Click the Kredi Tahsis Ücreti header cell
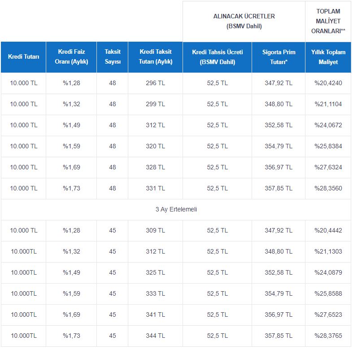The height and width of the screenshot is (349, 353). (x=217, y=57)
